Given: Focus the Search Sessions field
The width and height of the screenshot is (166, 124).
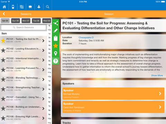Looking at the screenshot, I should pos(24,28).
